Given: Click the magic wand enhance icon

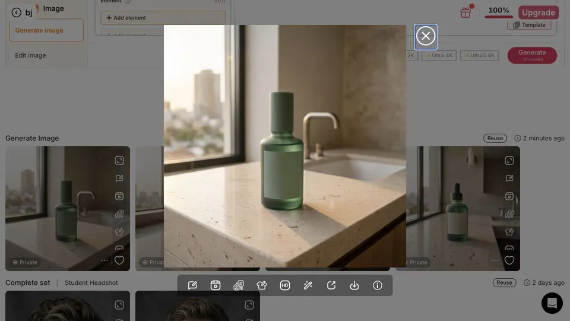Looking at the screenshot, I should tap(308, 285).
